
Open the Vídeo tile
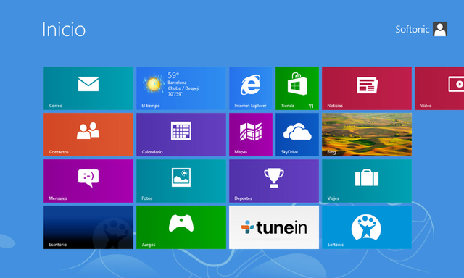(439, 88)
